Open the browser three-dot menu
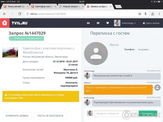 pos(159,14)
